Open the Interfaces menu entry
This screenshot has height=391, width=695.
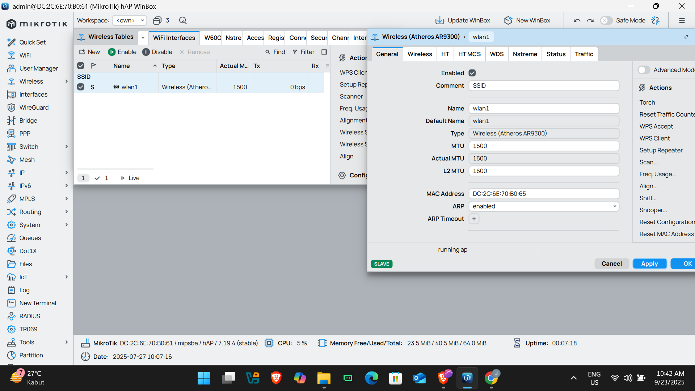[x=33, y=94]
